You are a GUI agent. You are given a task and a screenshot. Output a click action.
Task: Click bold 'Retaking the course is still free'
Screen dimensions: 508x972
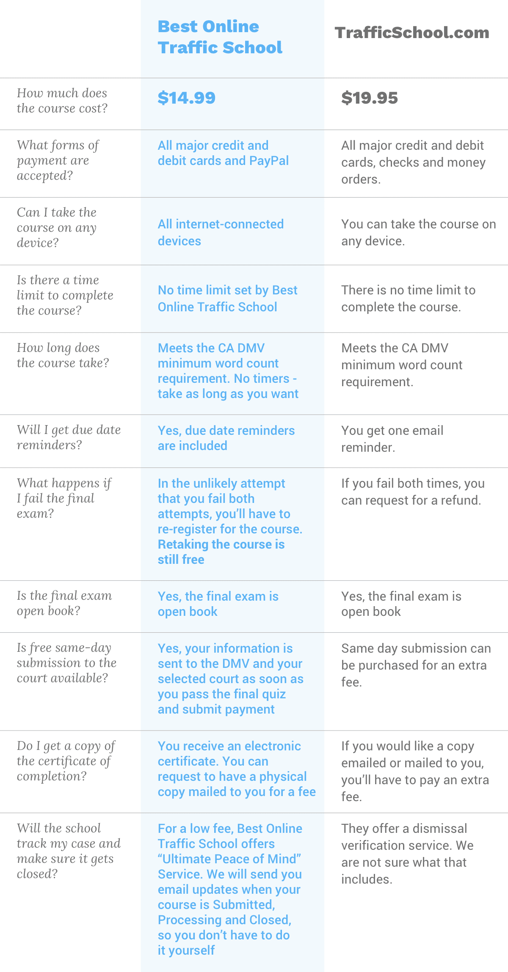click(221, 552)
